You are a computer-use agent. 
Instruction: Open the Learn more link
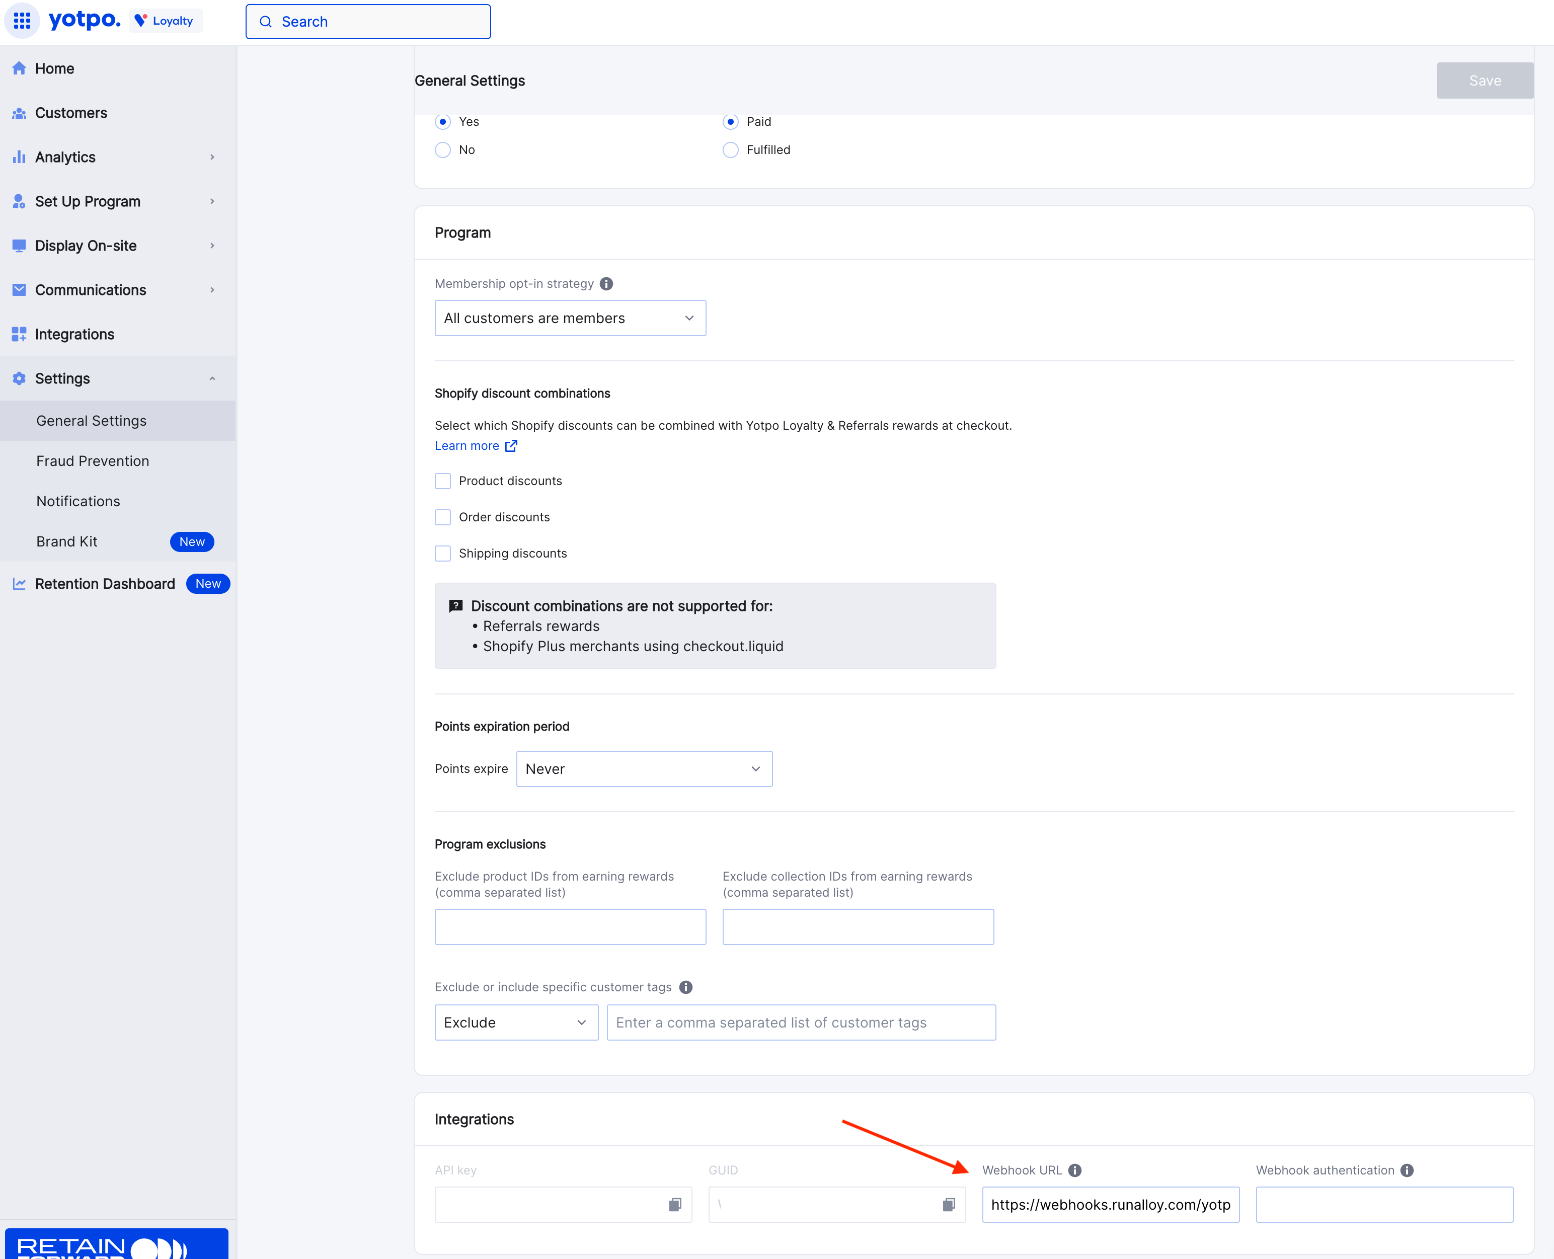[467, 445]
